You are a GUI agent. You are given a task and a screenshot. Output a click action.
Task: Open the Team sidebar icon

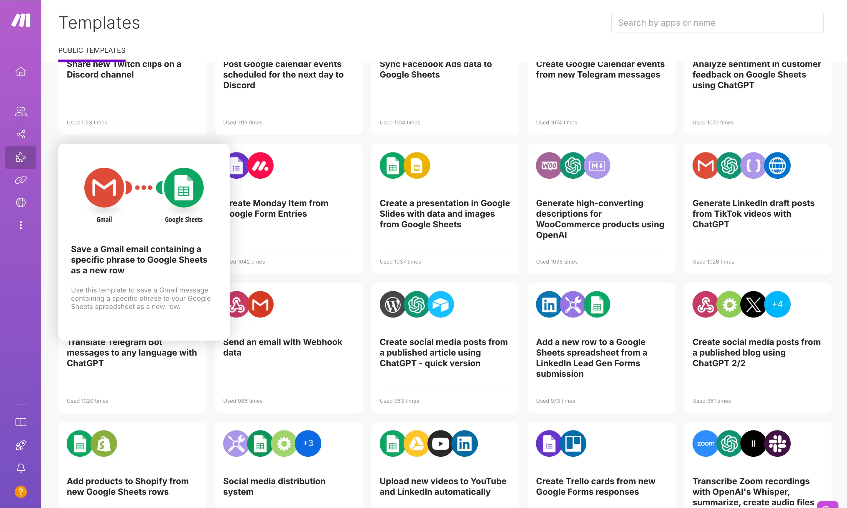pos(21,111)
